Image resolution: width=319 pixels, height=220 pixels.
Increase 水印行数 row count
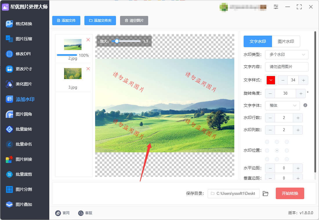coord(298,118)
